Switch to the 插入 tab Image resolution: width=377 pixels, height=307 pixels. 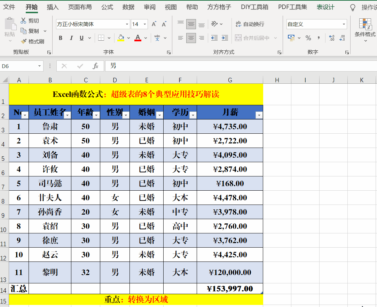pyautogui.click(x=53, y=7)
